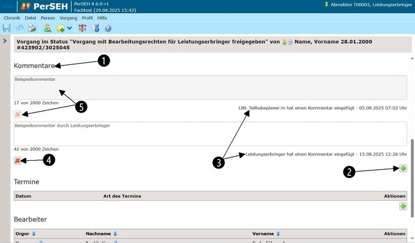The image size is (415, 243).
Task: Click the Beispielkommentar text field
Action: pyautogui.click(x=211, y=88)
